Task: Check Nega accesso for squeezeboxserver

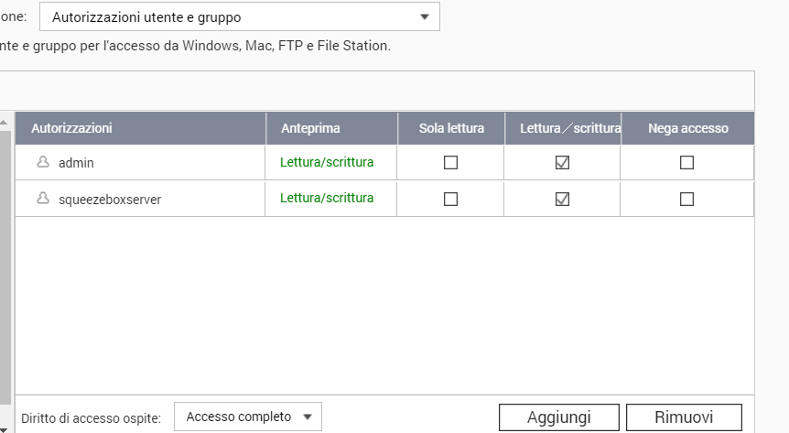Action: pyautogui.click(x=686, y=199)
